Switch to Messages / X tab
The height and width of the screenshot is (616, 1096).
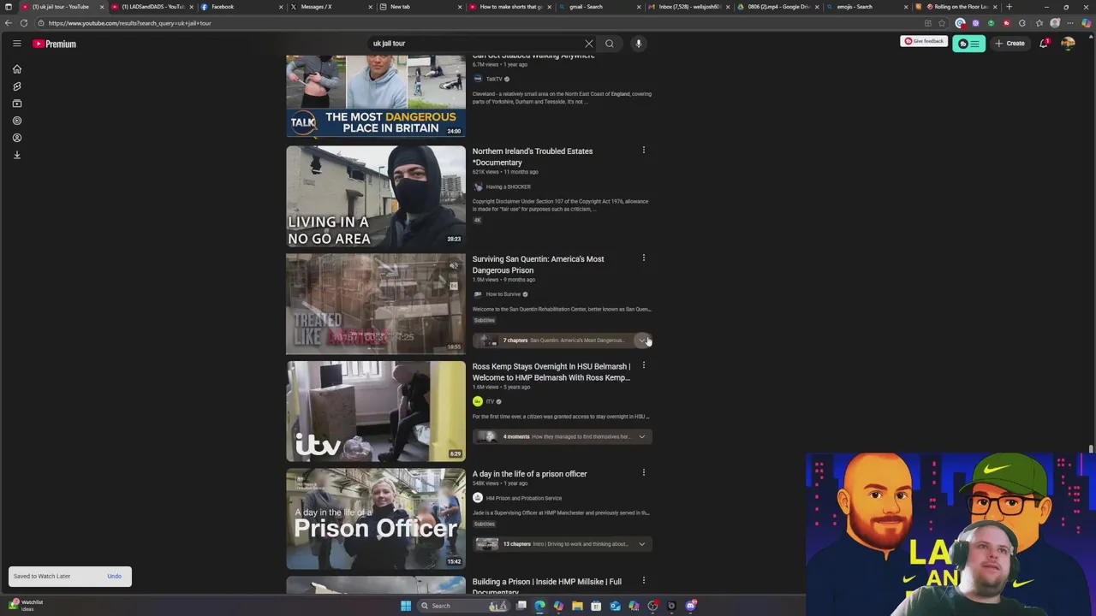[x=330, y=7]
